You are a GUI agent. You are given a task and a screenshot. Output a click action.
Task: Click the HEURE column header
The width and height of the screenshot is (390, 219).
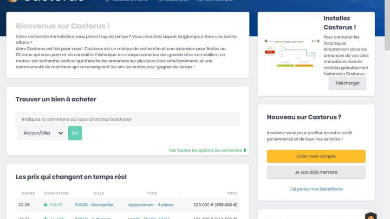click(x=28, y=193)
